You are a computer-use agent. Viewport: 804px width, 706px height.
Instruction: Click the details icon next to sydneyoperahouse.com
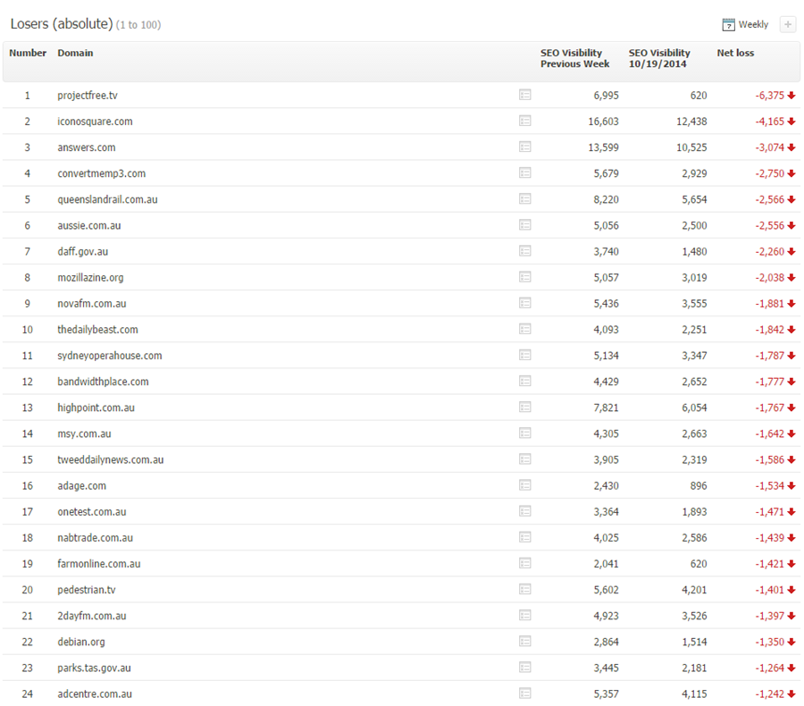(x=525, y=355)
